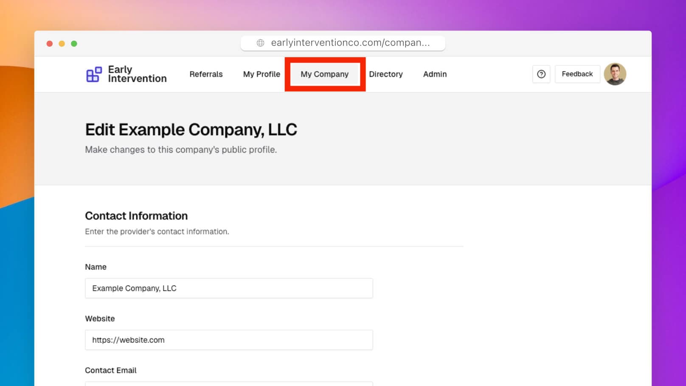
Task: Minimize window using the yellow button
Action: pos(62,44)
